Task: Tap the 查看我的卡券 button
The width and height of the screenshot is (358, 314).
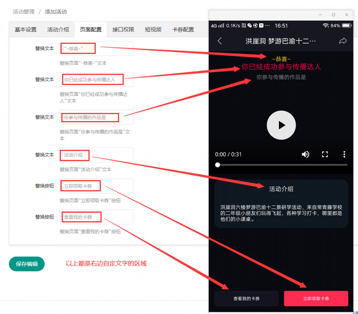Action: [x=246, y=298]
